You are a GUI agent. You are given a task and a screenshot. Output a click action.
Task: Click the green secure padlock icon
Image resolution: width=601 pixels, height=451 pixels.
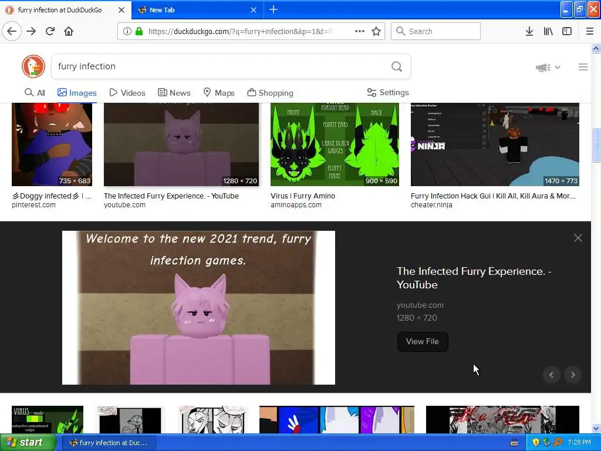click(139, 31)
